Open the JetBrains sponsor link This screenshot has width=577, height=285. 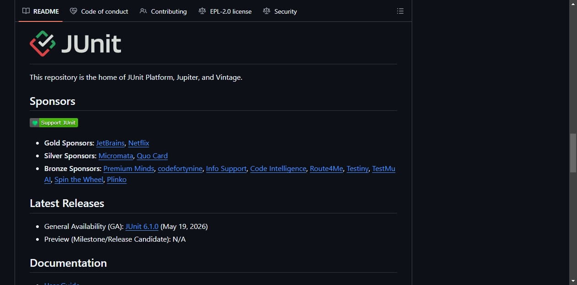pyautogui.click(x=110, y=143)
